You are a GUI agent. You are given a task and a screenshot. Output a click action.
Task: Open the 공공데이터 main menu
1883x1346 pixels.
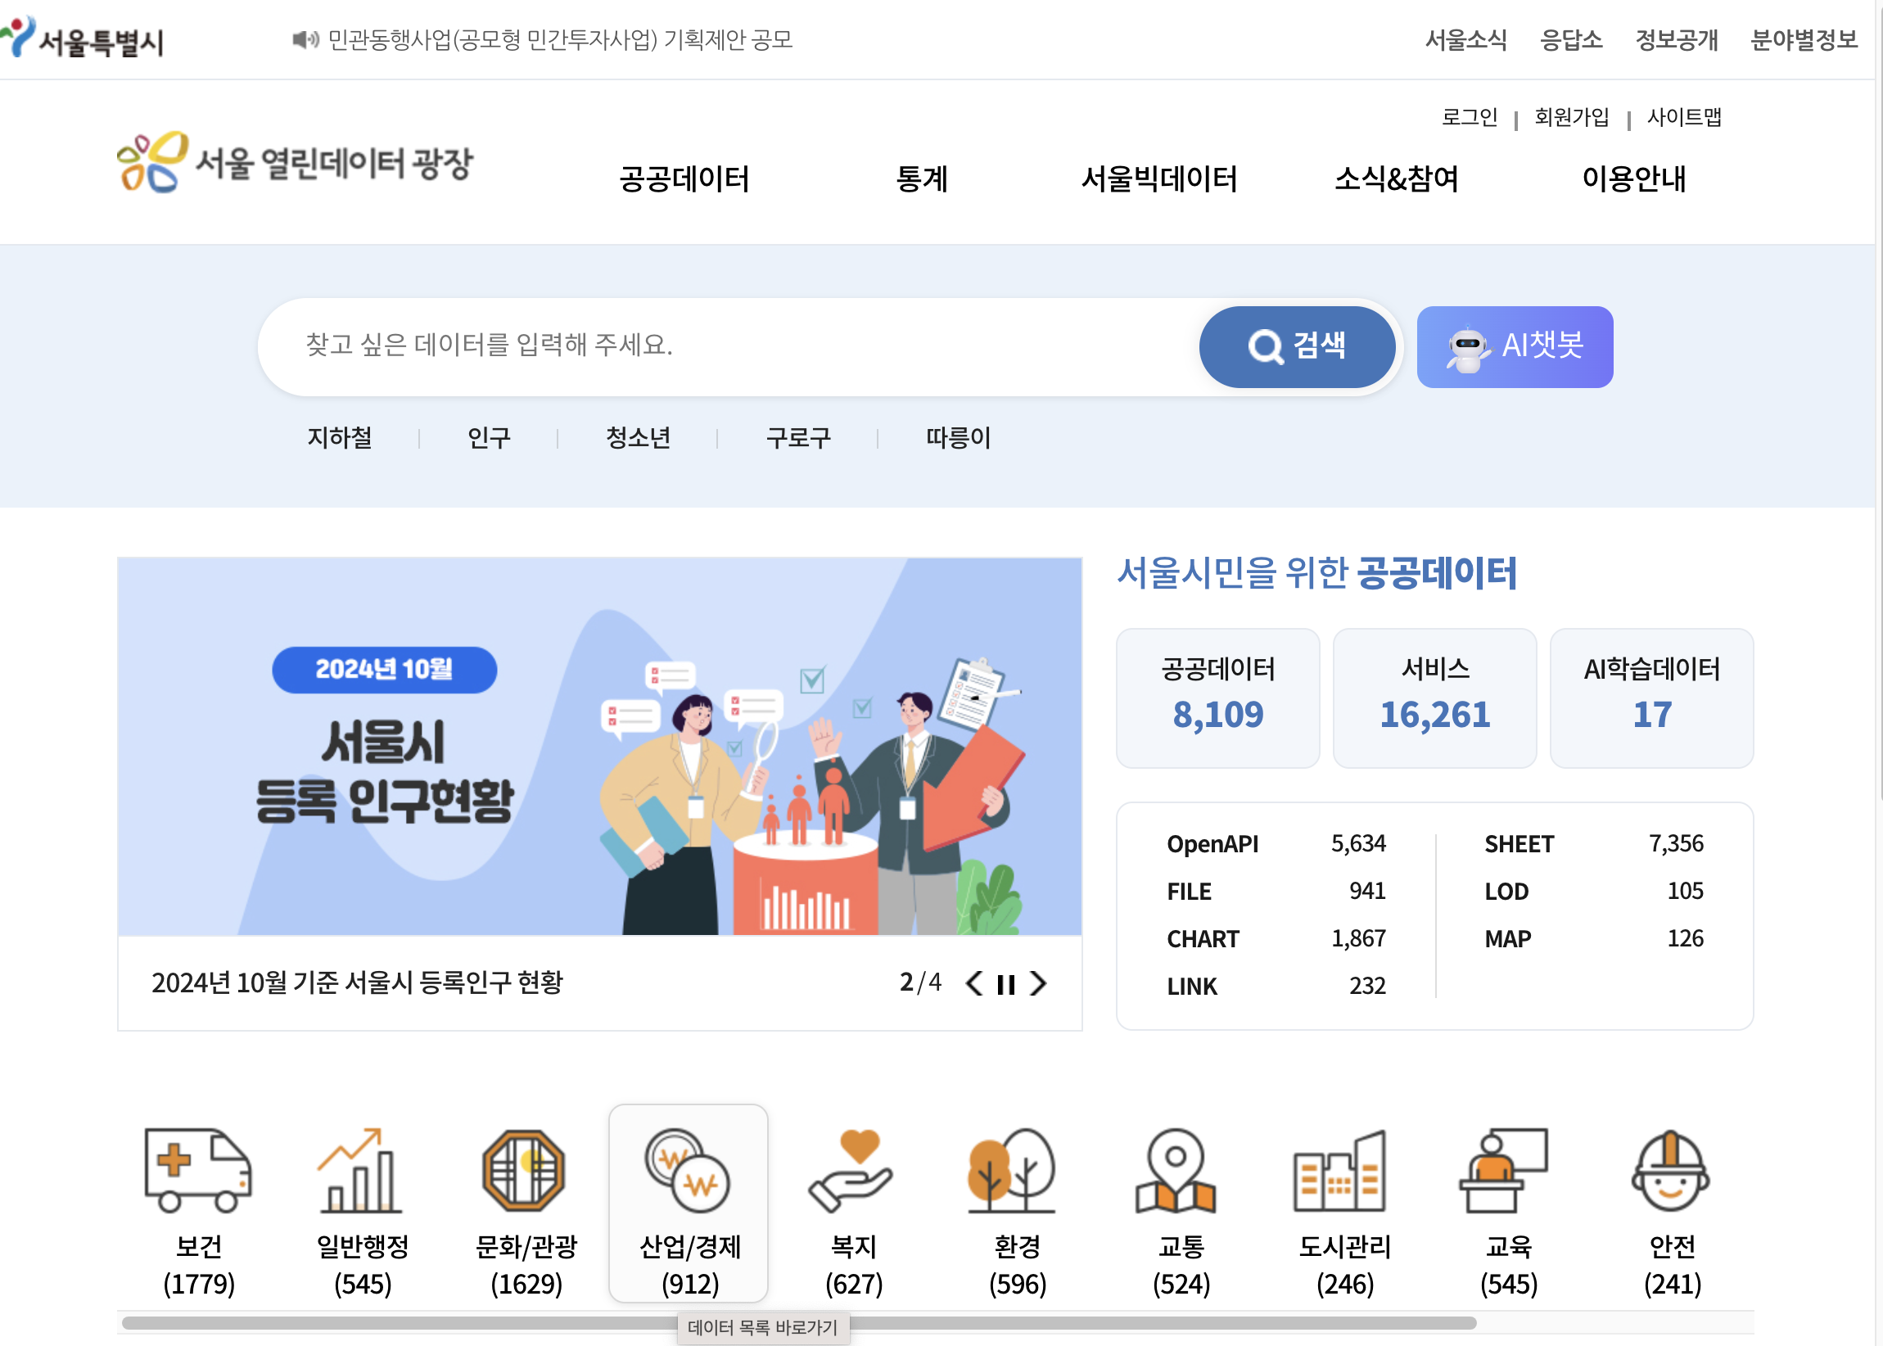tap(684, 179)
